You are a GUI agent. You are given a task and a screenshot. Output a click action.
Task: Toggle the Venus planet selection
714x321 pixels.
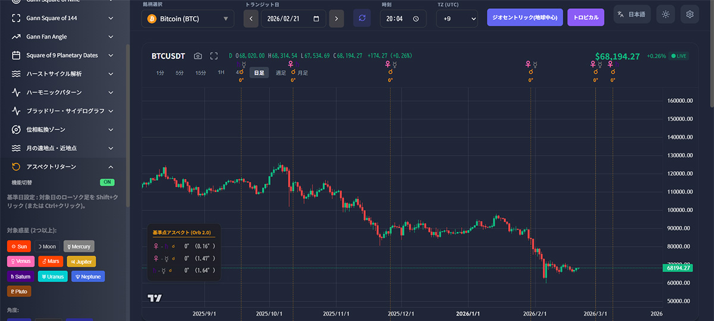coord(21,262)
